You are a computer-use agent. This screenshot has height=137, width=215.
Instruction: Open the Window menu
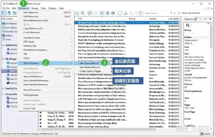(x=52, y=8)
